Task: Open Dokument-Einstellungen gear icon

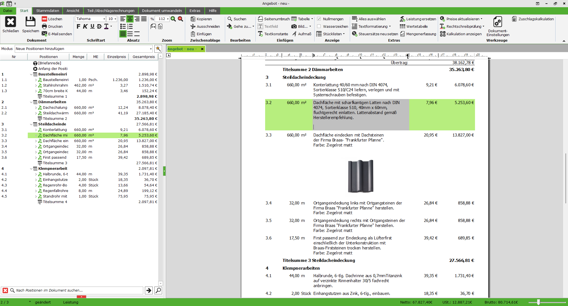Action: (497, 22)
